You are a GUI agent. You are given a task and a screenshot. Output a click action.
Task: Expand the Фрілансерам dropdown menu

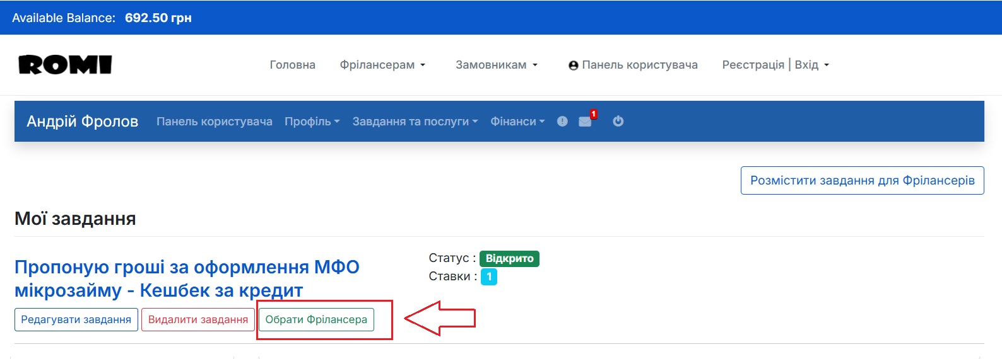click(382, 65)
